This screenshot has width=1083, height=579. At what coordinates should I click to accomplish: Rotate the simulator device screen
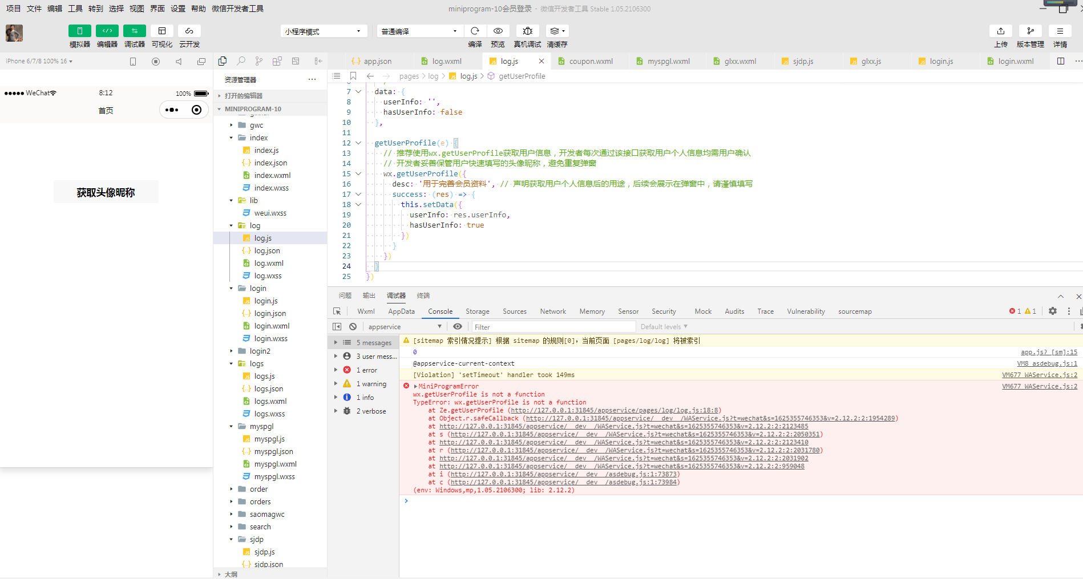pos(133,62)
